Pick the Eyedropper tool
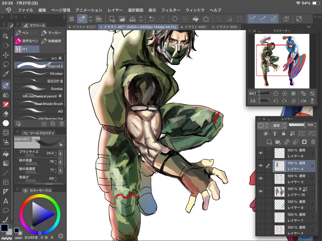 coord(6,74)
